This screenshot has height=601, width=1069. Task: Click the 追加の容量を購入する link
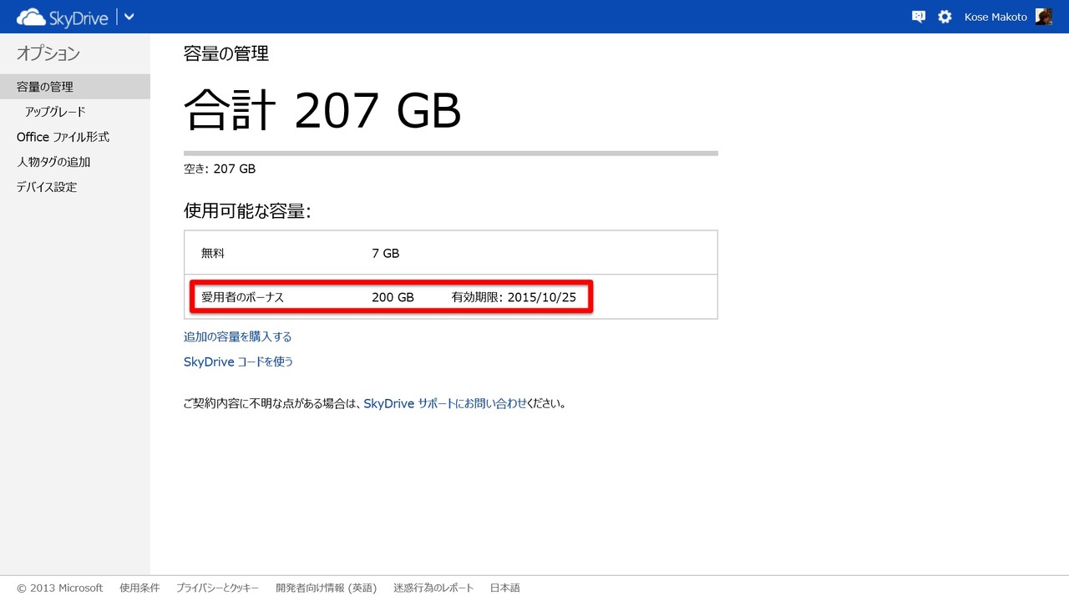[238, 337]
